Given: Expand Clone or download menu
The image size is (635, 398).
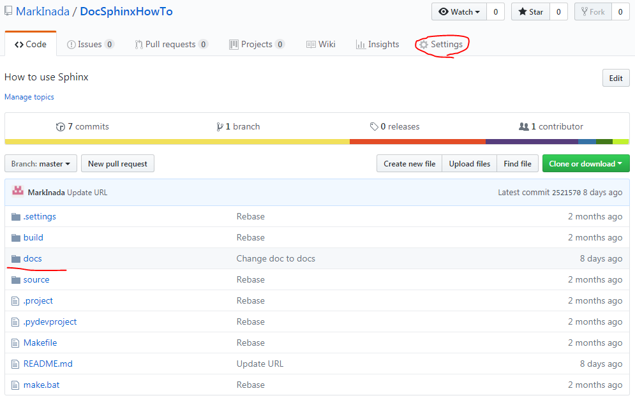Looking at the screenshot, I should point(586,163).
